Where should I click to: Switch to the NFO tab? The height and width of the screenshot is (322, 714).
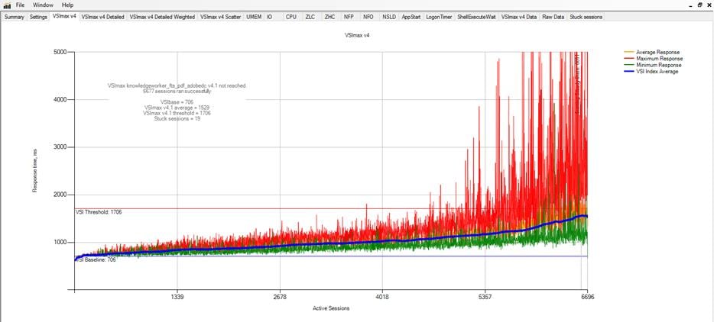368,17
